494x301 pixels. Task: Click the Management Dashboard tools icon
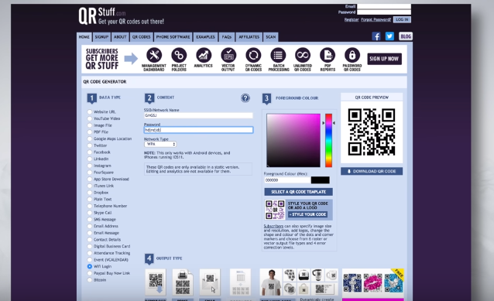pos(154,56)
